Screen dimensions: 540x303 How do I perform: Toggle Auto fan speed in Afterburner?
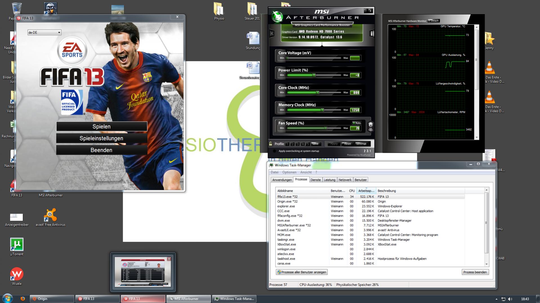coord(357,123)
